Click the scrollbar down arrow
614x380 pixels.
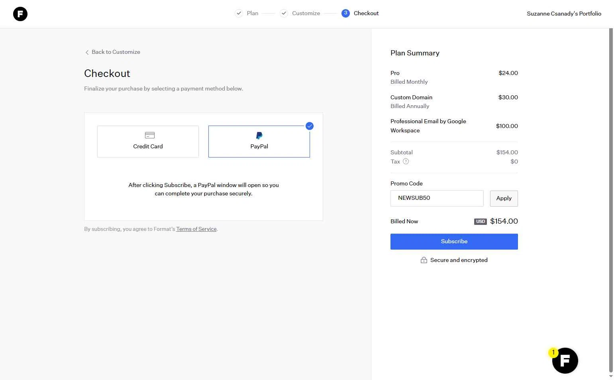[x=611, y=376]
